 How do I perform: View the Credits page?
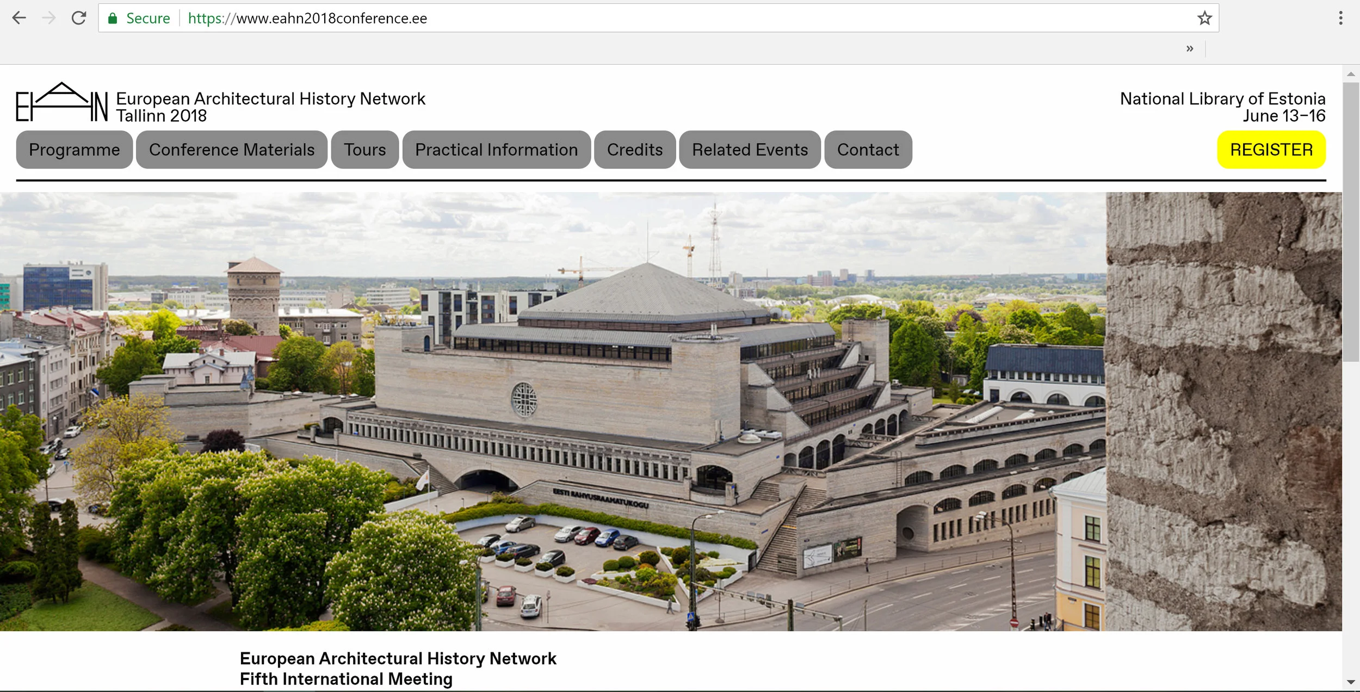click(x=635, y=150)
